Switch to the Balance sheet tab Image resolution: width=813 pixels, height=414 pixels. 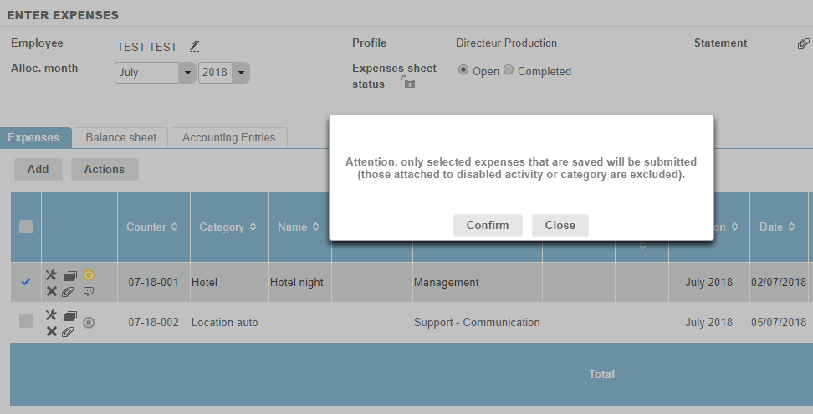pos(121,137)
